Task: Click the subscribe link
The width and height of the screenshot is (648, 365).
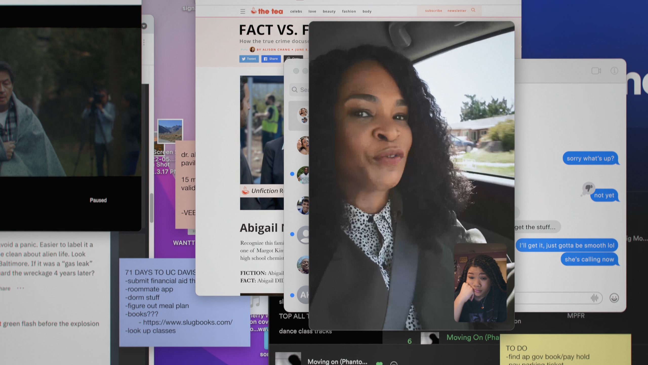Action: [433, 11]
